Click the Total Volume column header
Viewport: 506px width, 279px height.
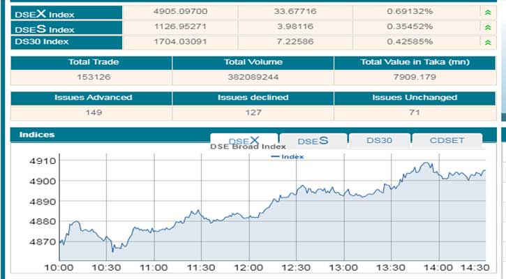click(x=253, y=63)
